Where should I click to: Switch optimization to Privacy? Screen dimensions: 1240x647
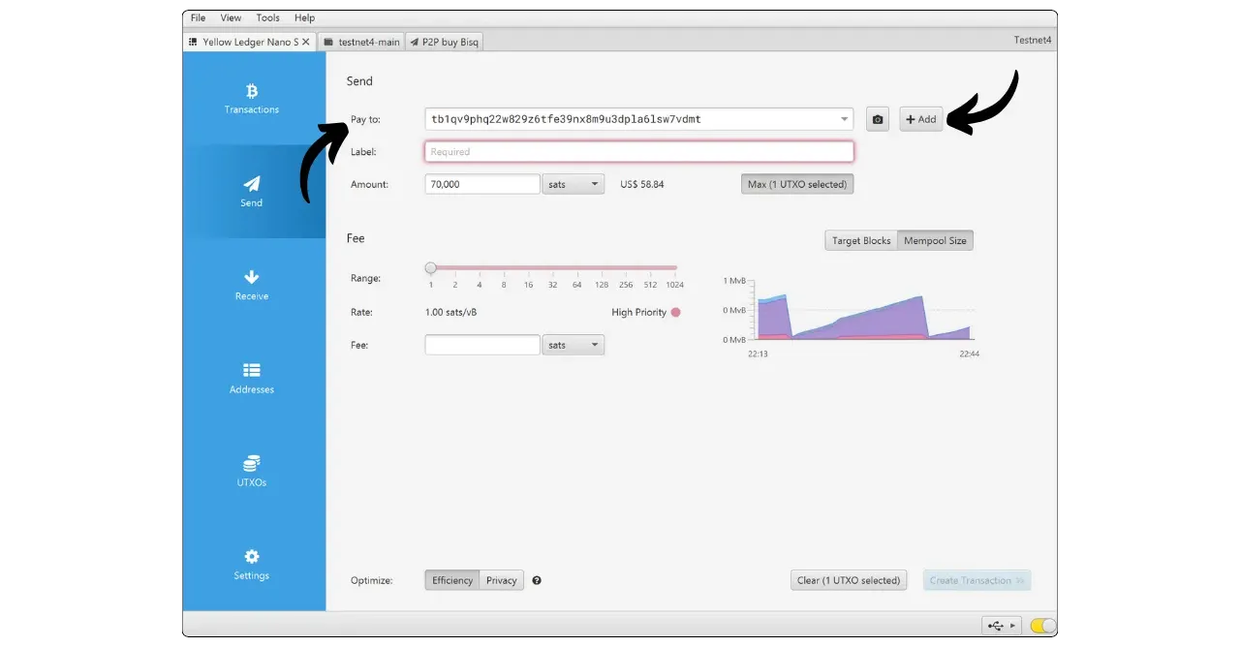(501, 580)
